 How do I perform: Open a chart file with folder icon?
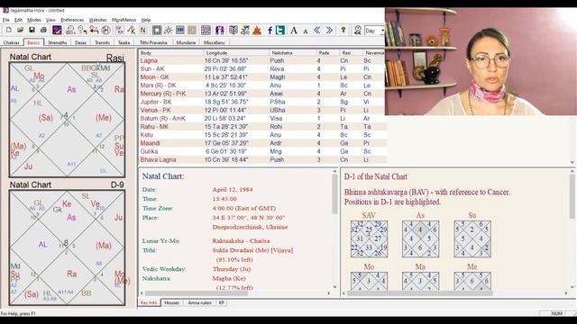[x=20, y=31]
